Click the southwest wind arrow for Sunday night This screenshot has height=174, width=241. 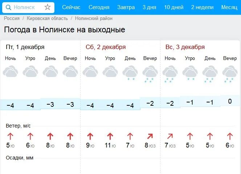click(170, 136)
